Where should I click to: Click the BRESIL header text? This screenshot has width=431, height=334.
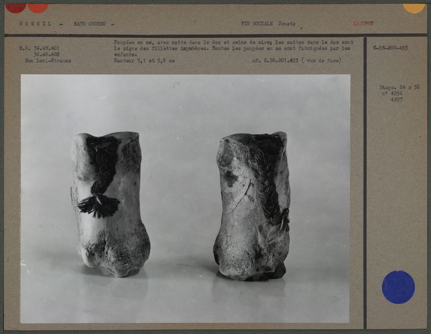(x=35, y=24)
